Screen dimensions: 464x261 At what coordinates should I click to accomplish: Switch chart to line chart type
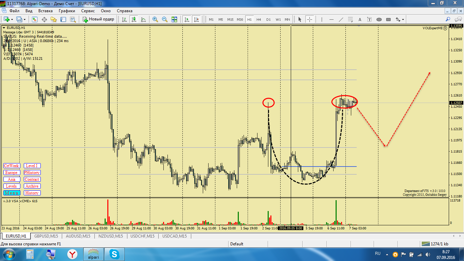[x=143, y=19]
